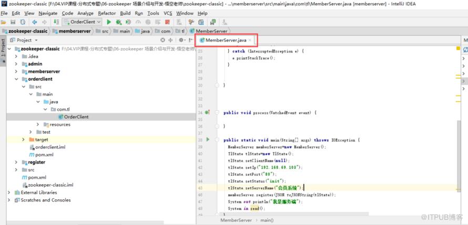Open the VCS menu

click(x=168, y=14)
